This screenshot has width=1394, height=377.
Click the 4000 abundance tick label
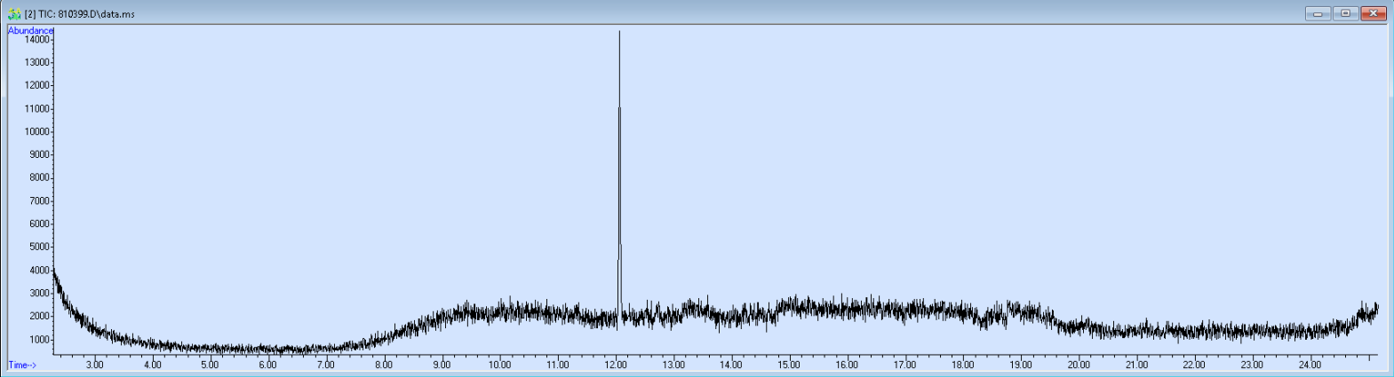pos(40,271)
